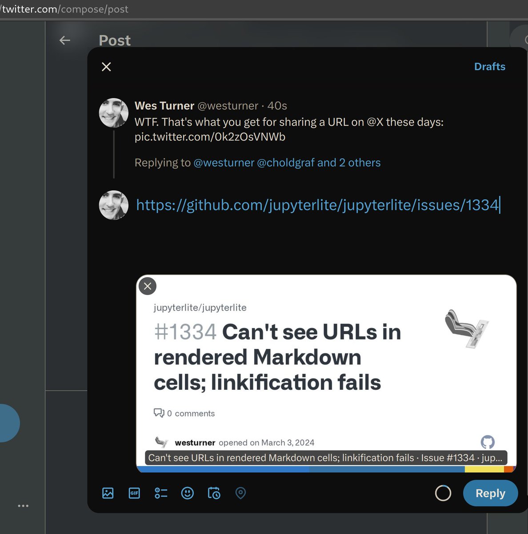Click the 40s timestamp on the post

coord(277,106)
